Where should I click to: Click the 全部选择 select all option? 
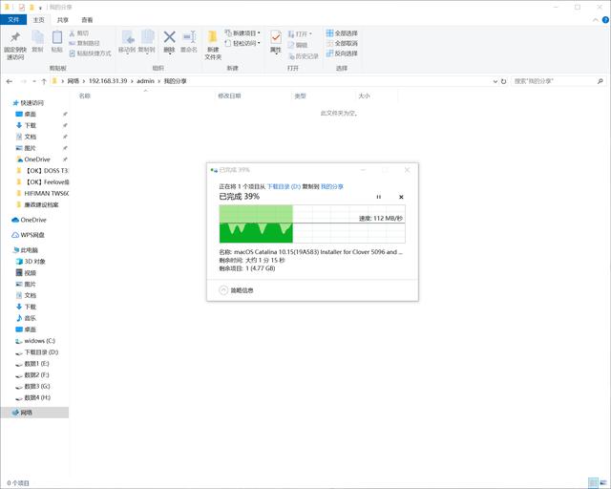pyautogui.click(x=342, y=32)
